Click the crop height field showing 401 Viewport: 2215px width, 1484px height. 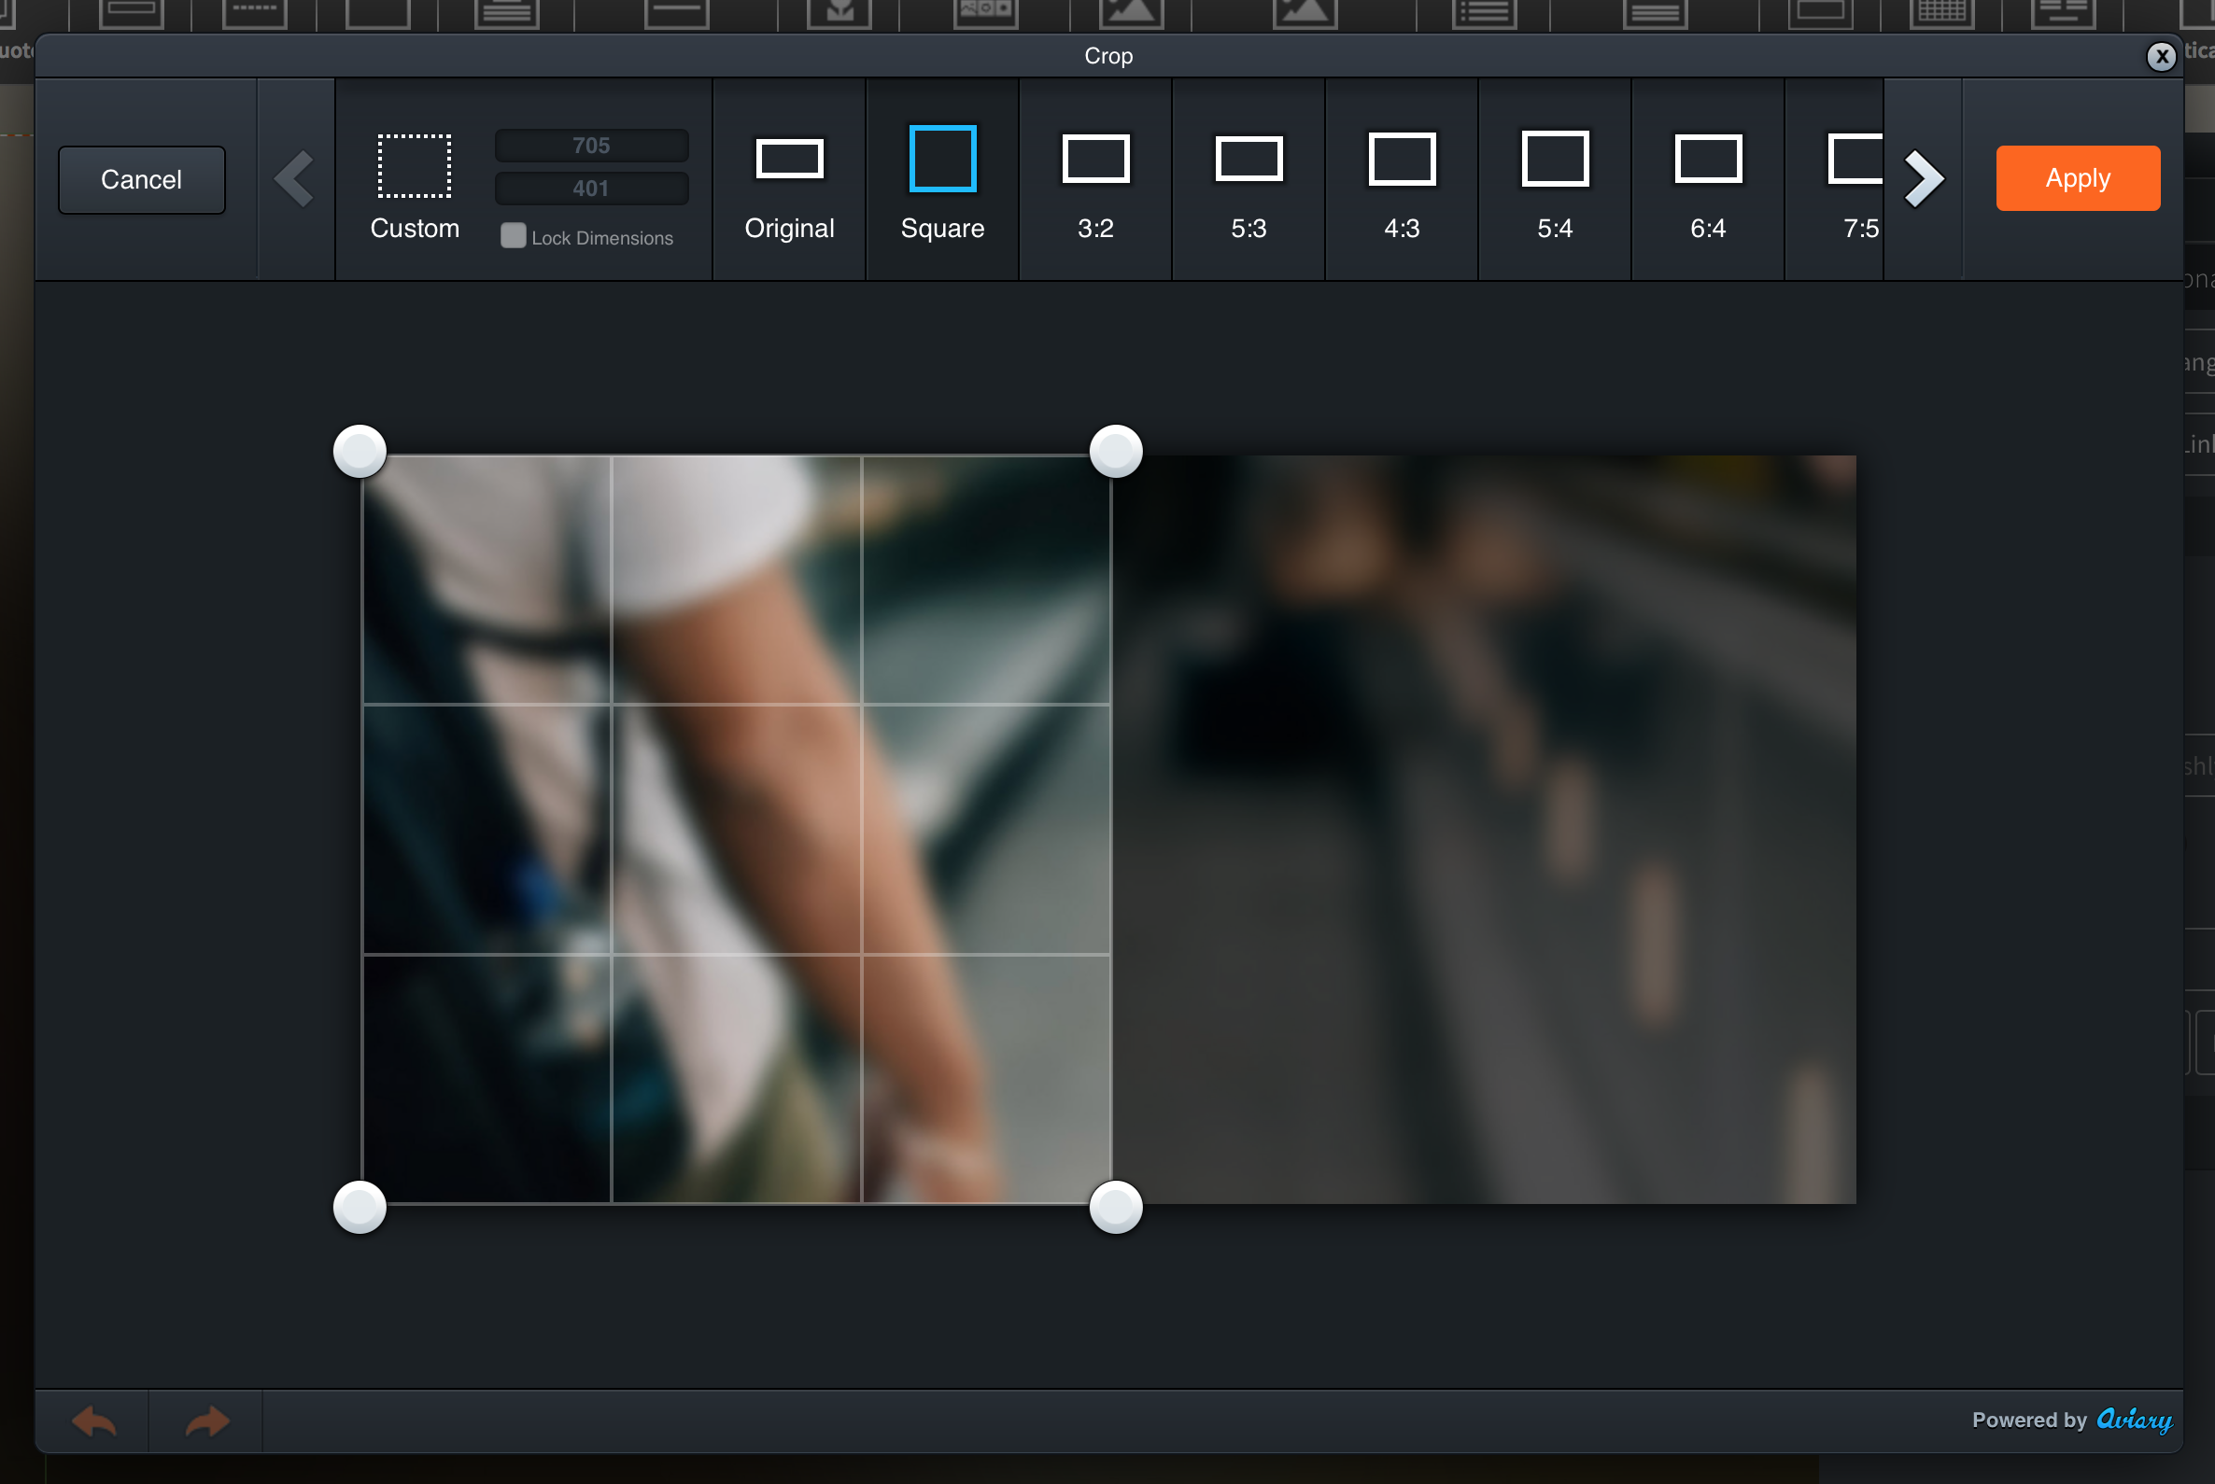(591, 189)
